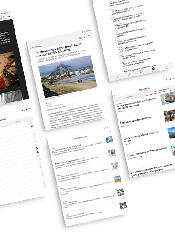Open 'Las plantas invaden una urbanización en China'
The height and width of the screenshot is (233, 175).
151,170
